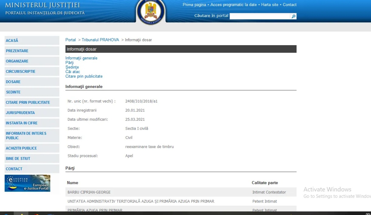Go to Harta site link

pos(270,5)
